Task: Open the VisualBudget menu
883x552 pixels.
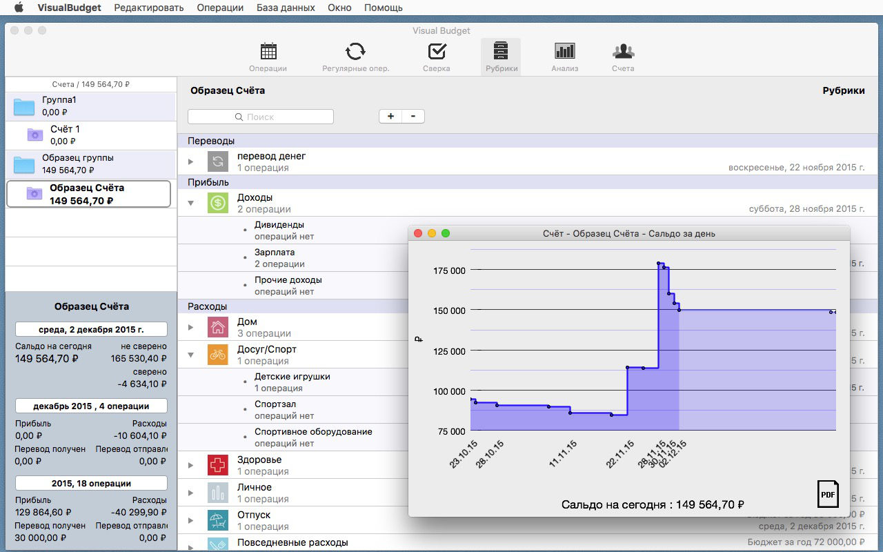Action: 70,8
